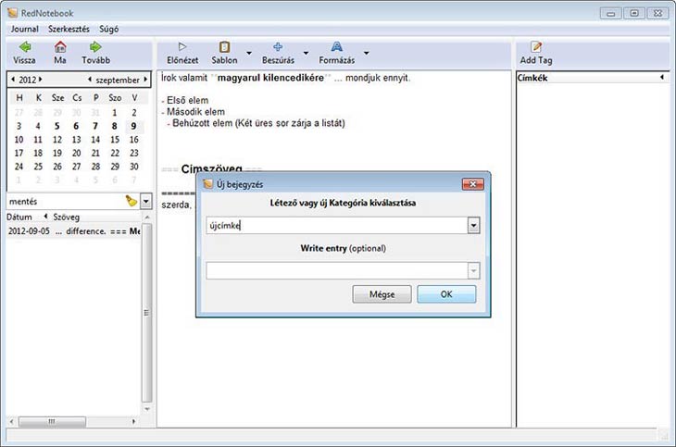Click the Tovább forward arrow icon
This screenshot has width=676, height=447.
click(94, 47)
